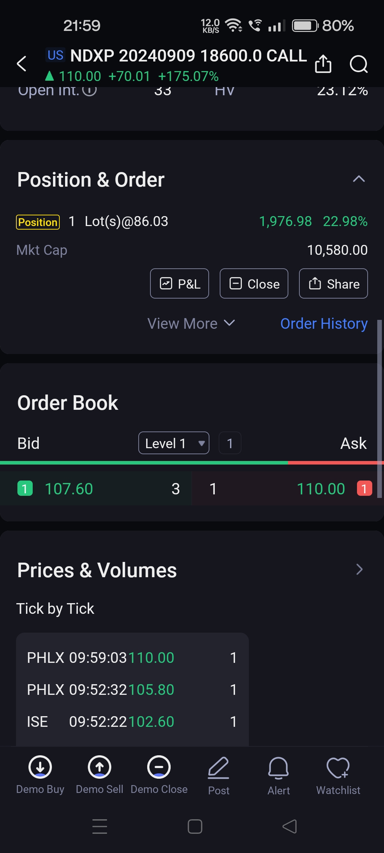
Task: Tap the Demo Buy icon
Action: pos(40,767)
